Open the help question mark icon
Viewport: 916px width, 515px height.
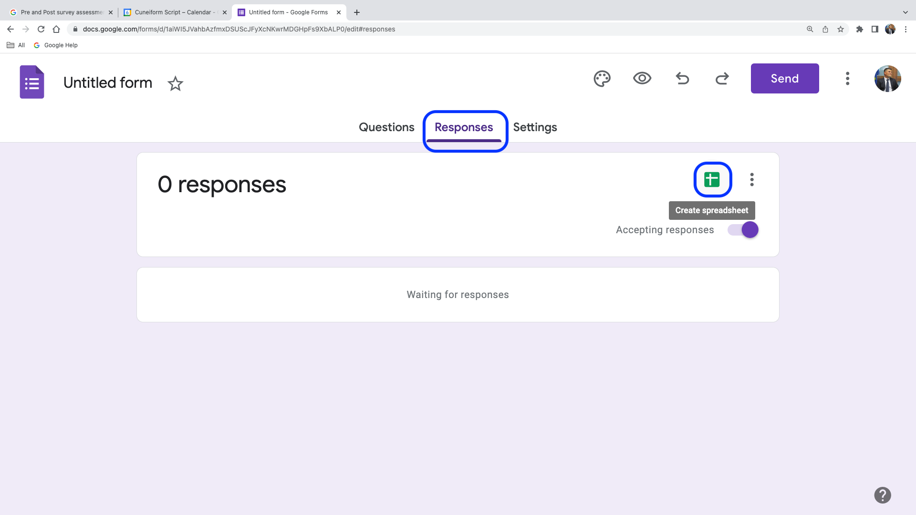tap(882, 495)
